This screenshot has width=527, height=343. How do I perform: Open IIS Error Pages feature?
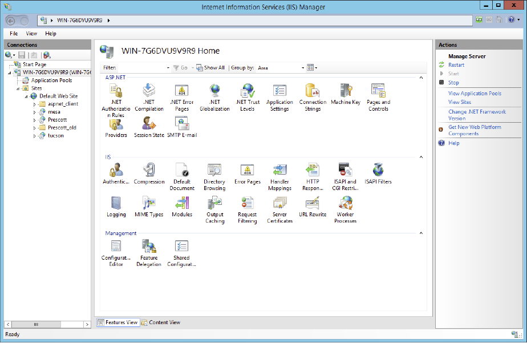[248, 174]
